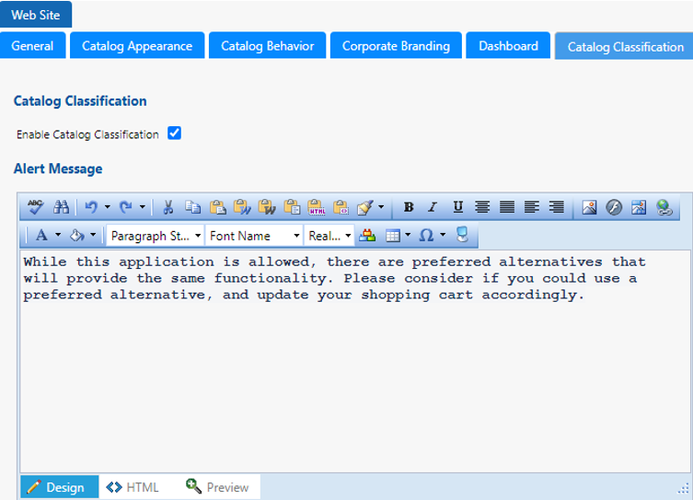This screenshot has width=693, height=500.
Task: Expand the Font Name dropdown
Action: (x=254, y=236)
